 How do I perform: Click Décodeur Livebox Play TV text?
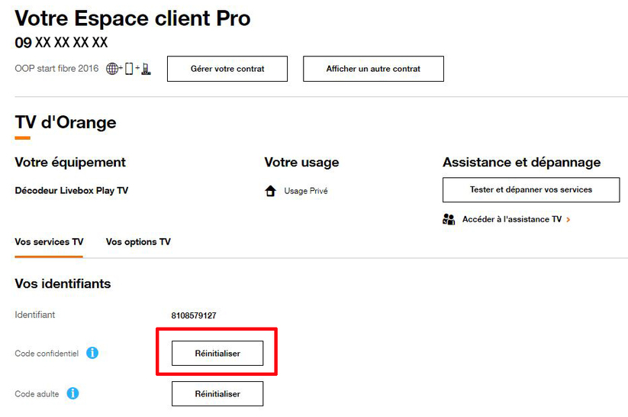71,190
